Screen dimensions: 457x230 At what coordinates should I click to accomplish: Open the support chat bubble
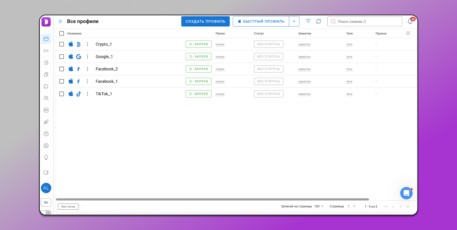click(406, 193)
